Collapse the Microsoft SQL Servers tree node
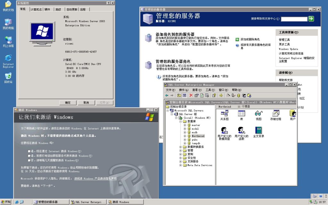Screen dimensions: 328x205 click(x=168, y=111)
